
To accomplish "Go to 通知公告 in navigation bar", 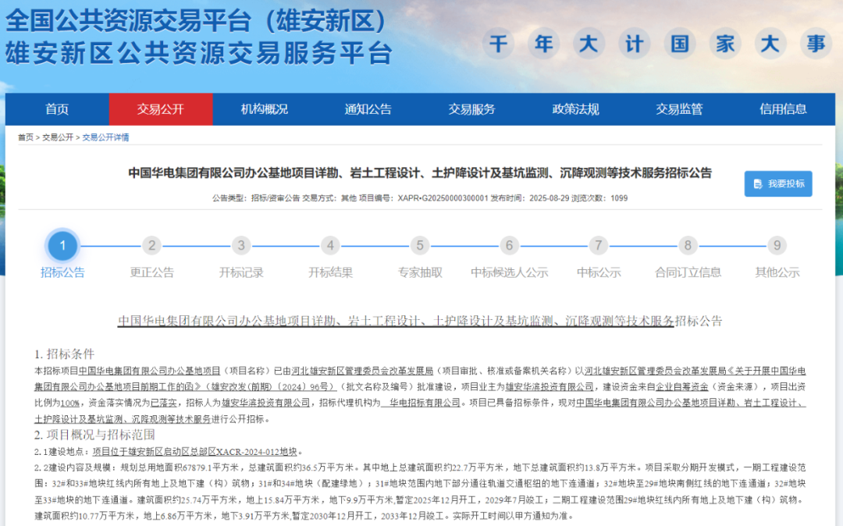I will 368,109.
